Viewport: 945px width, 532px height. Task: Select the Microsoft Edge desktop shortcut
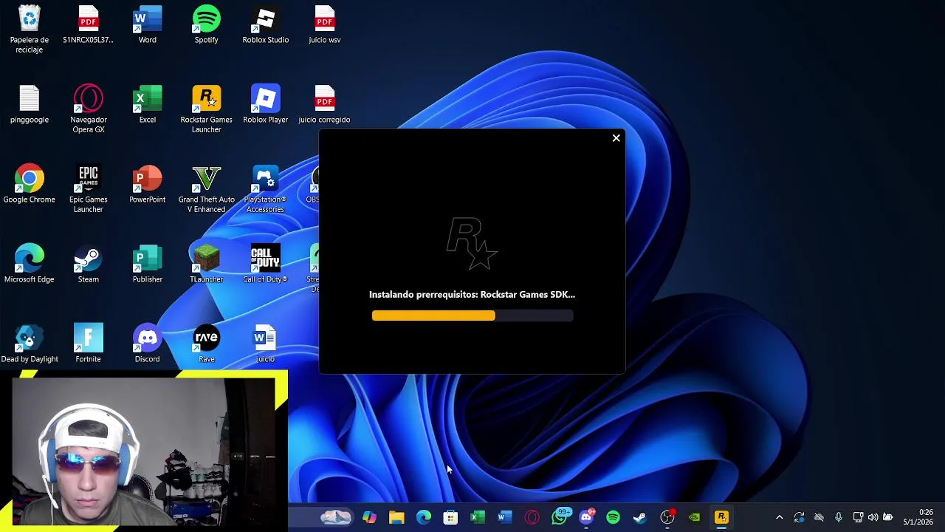coord(30,264)
